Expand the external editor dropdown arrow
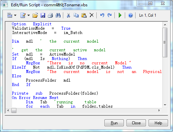Screen dimensions: 173x132 [28, 15]
